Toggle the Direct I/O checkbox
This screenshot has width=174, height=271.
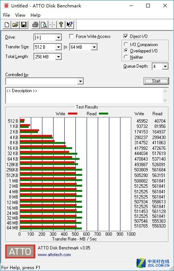tap(126, 36)
